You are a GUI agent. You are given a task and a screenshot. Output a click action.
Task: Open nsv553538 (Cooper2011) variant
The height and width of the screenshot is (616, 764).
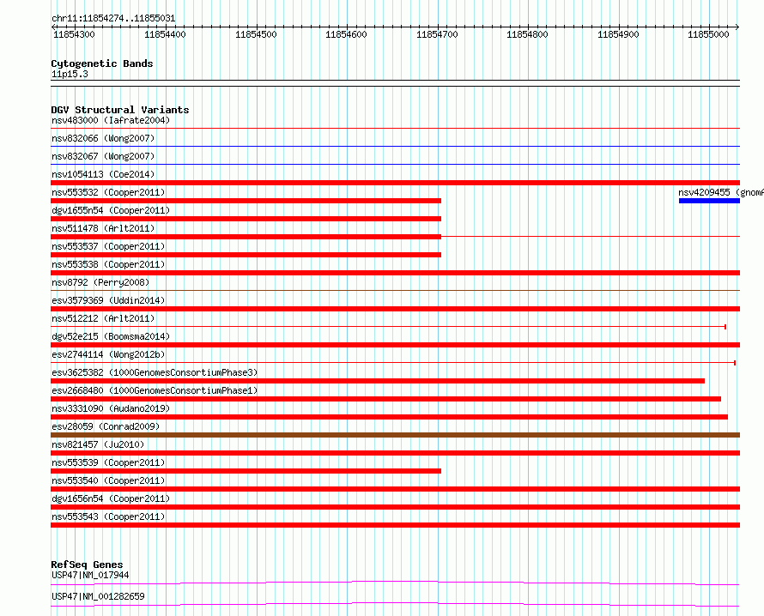point(108,264)
